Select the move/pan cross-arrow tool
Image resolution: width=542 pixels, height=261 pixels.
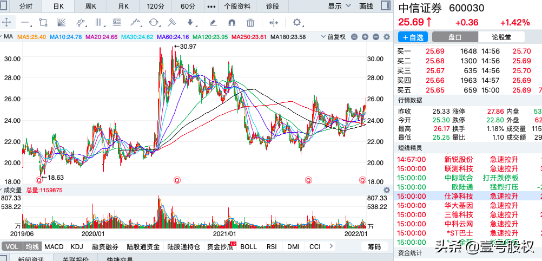(6, 23)
